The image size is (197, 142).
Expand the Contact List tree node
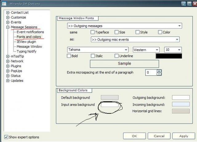pyautogui.click(x=8, y=13)
